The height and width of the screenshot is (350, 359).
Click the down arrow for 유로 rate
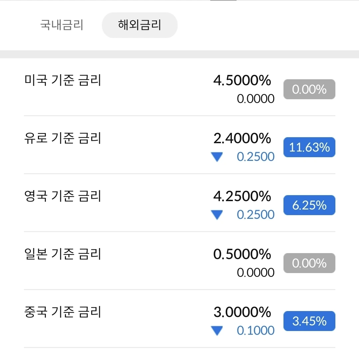217,157
